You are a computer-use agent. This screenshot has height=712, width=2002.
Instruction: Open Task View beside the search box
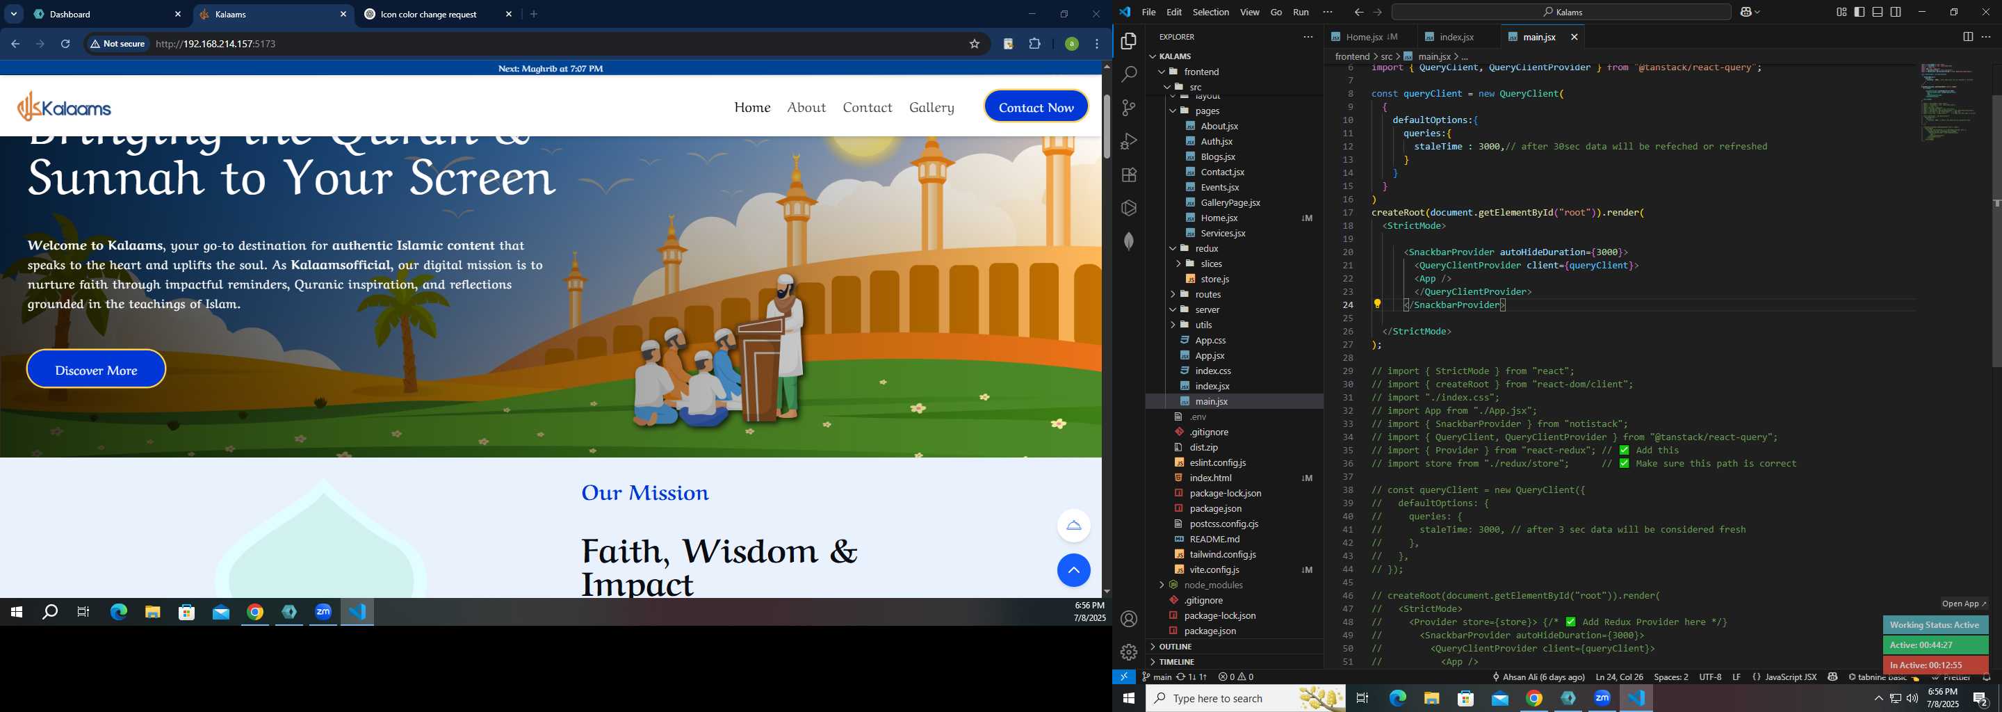[x=1362, y=698]
